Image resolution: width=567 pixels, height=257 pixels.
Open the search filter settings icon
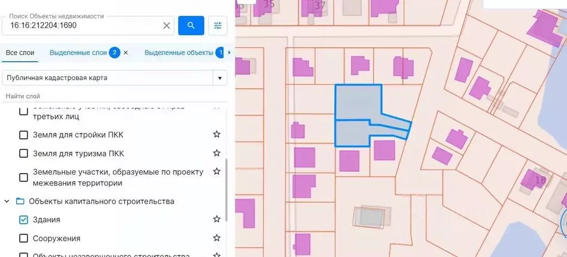217,26
